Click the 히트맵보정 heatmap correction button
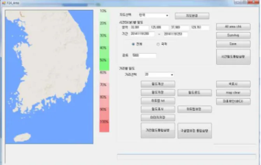261x165 pixels. point(194,109)
